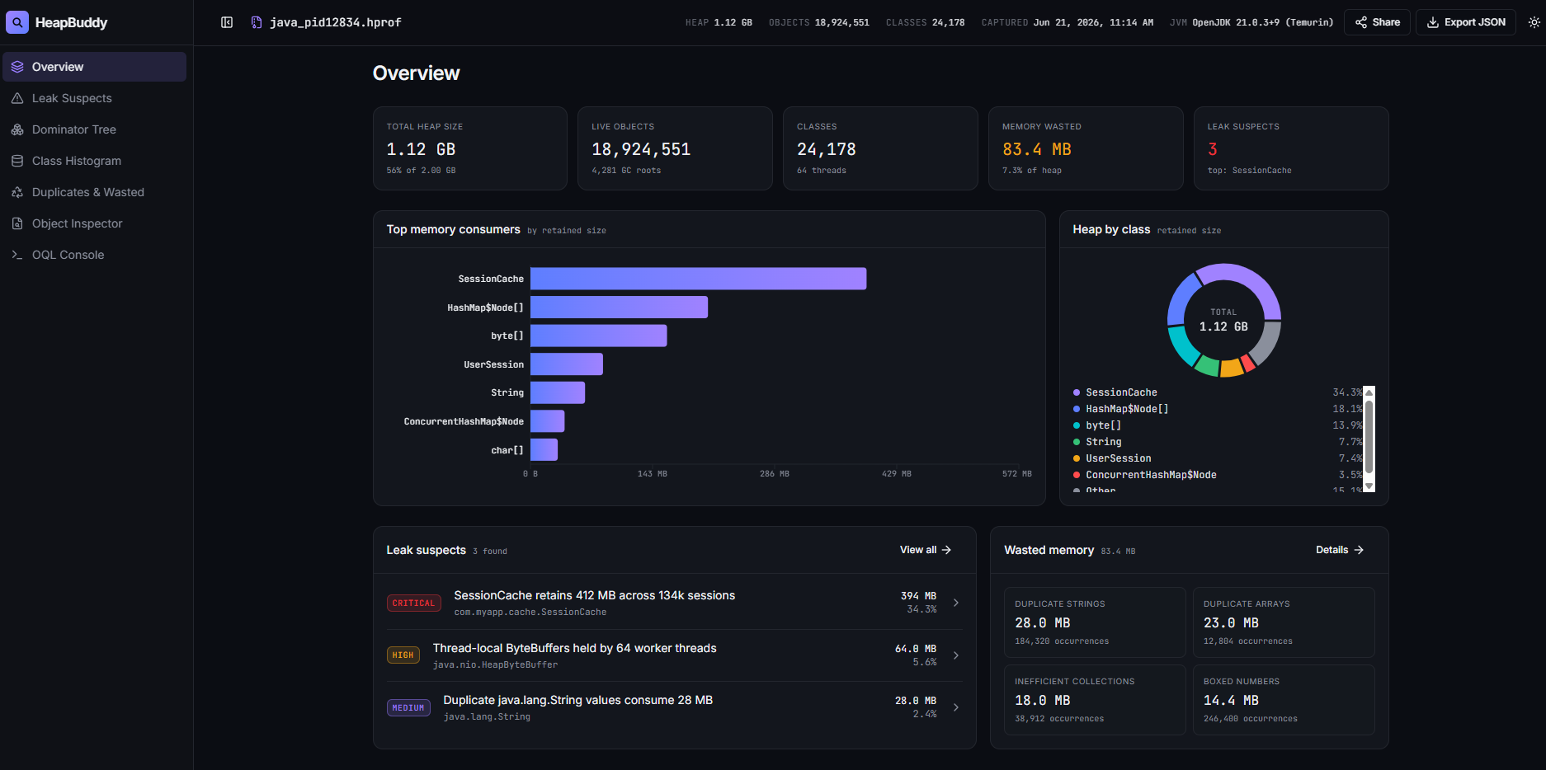Viewport: 1546px width, 770px height.
Task: Navigate to Duplicates & Wasted
Action: pyautogui.click(x=95, y=192)
